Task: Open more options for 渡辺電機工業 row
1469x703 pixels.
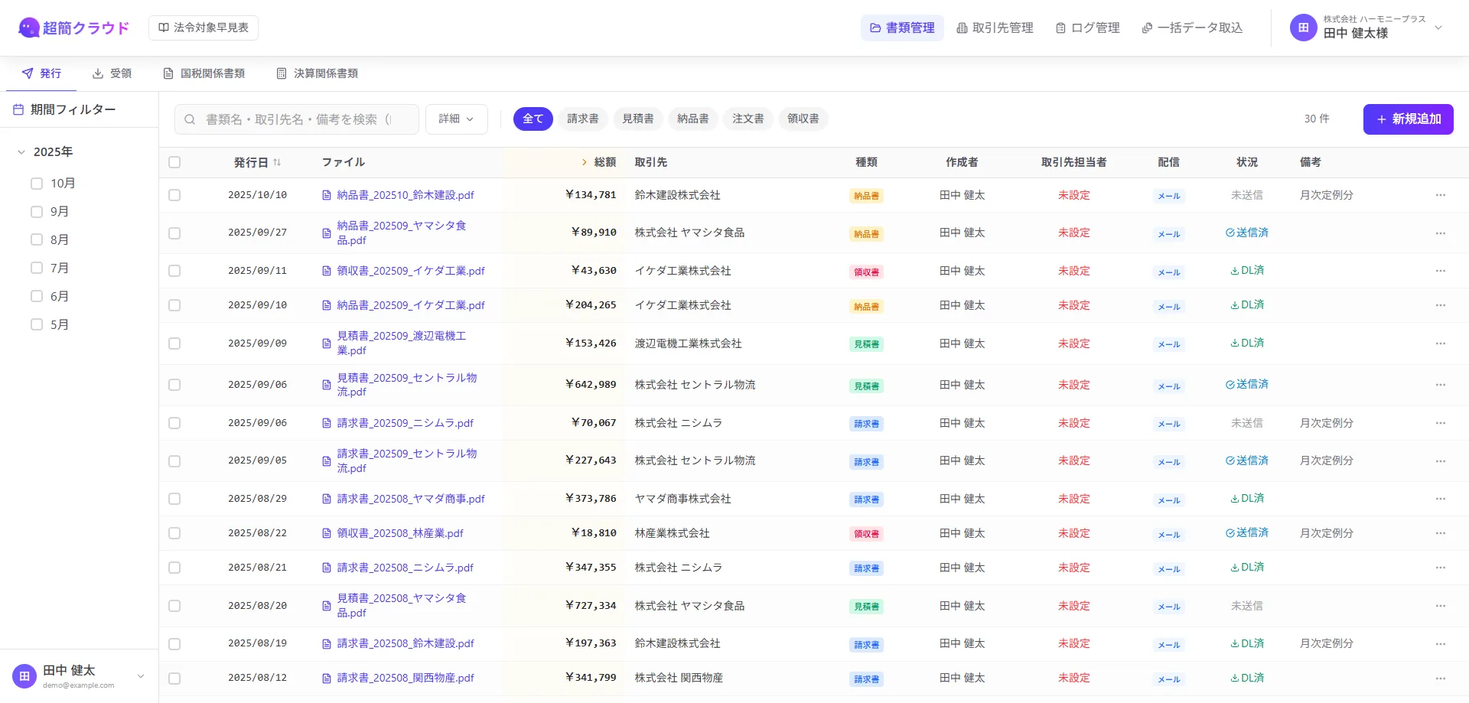Action: [1441, 343]
